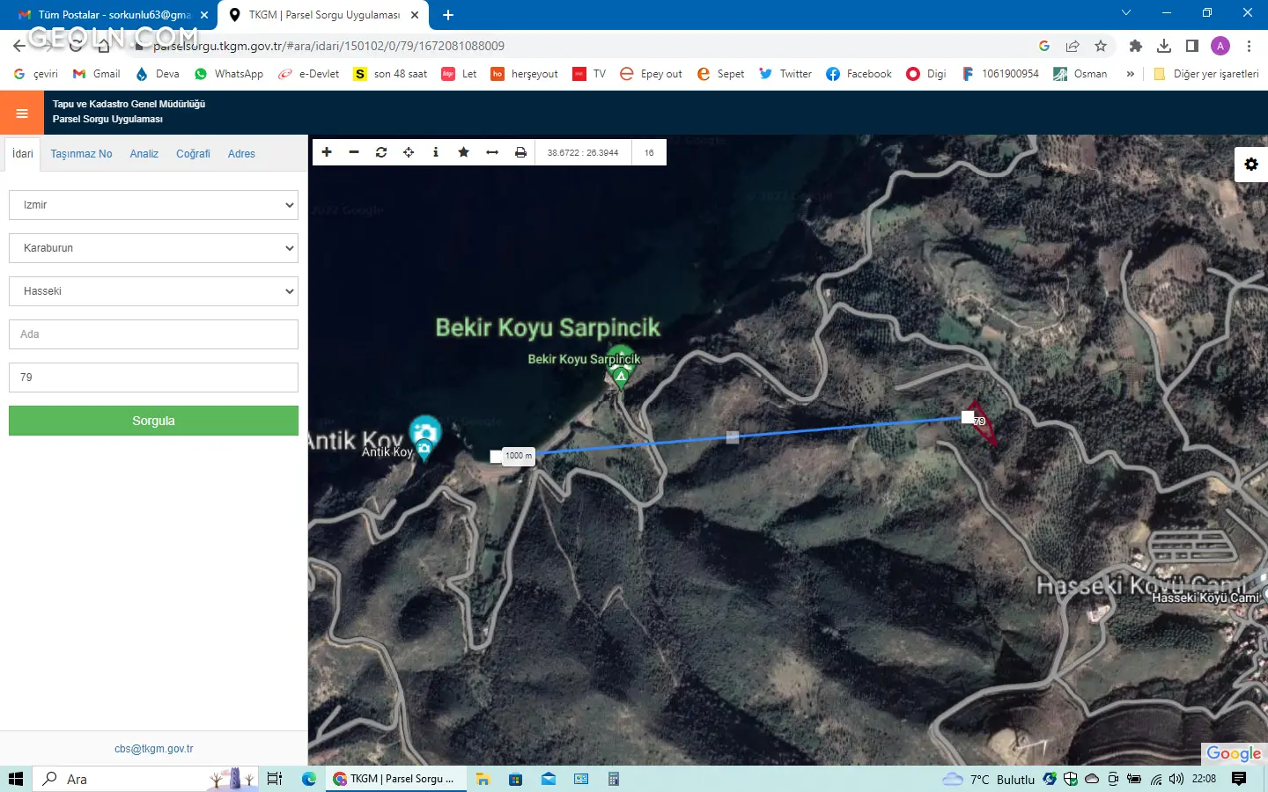Image resolution: width=1268 pixels, height=792 pixels.
Task: Expand the Izmir province dropdown
Action: click(153, 205)
